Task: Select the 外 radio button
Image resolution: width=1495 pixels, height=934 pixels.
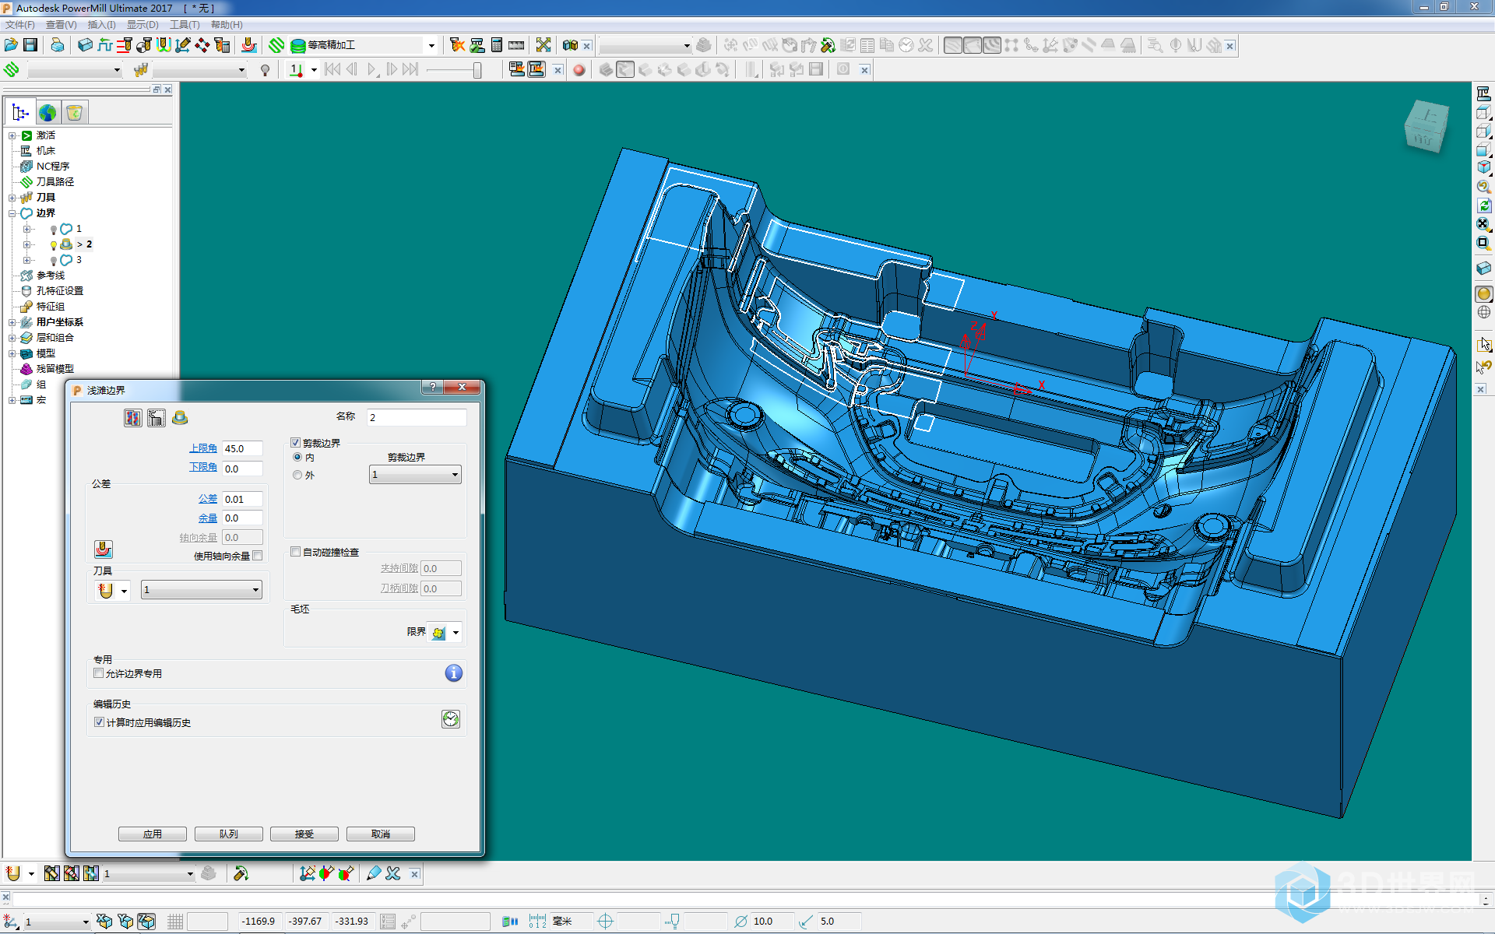Action: (297, 475)
